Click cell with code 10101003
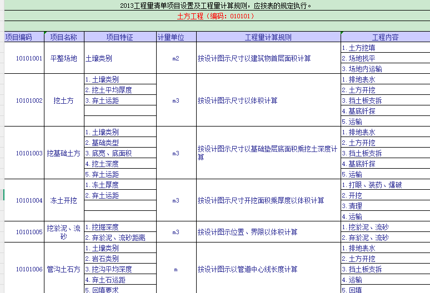Screen dimensions: 430x293 tap(24, 153)
